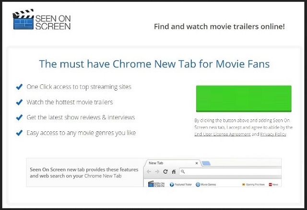Image resolution: width=307 pixels, height=210 pixels.
Task: Click the reload icon in browser preview
Action: pos(165,172)
